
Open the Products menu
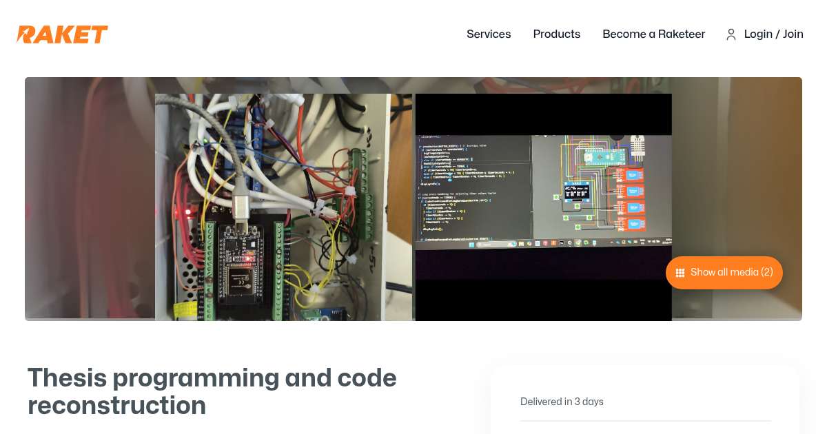(557, 34)
